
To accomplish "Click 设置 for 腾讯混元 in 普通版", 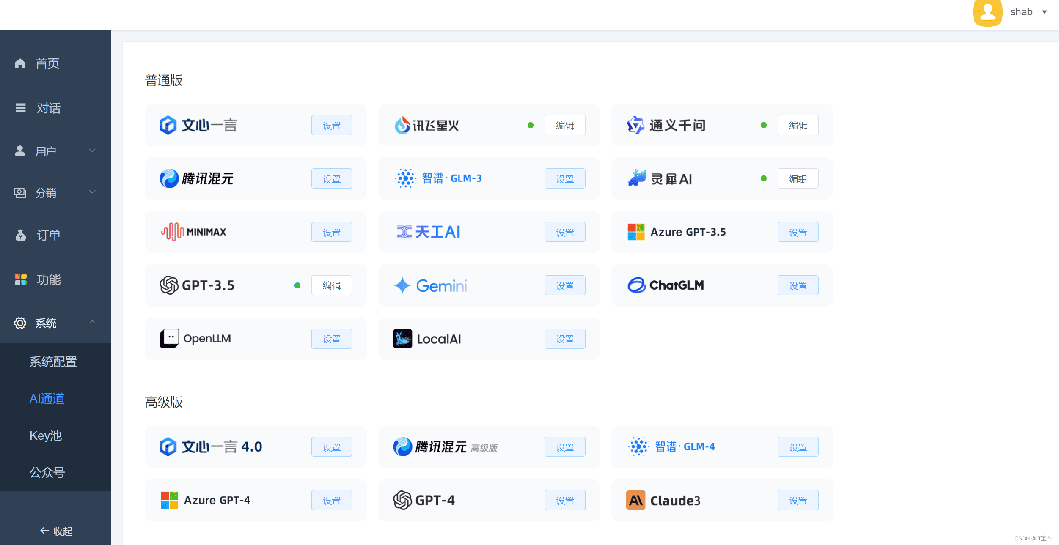I will click(x=332, y=178).
